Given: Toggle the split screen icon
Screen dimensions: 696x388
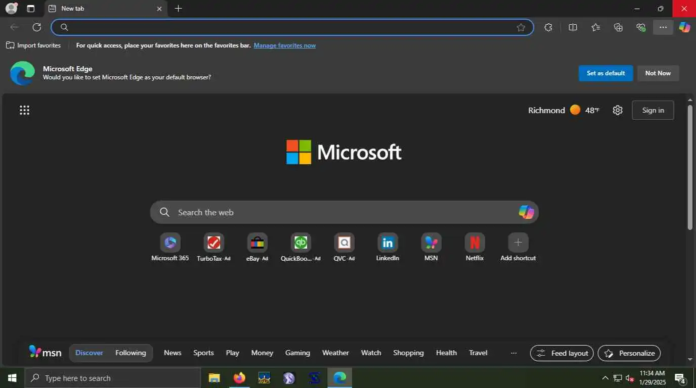Looking at the screenshot, I should pyautogui.click(x=573, y=27).
